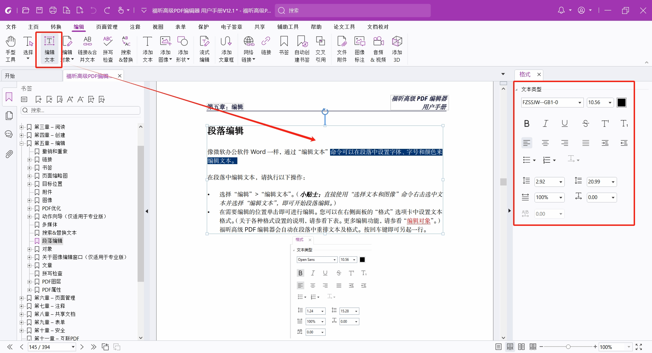652x353 pixels.
Task: Click the 编辑对象 hyperlink in document
Action: click(418, 221)
